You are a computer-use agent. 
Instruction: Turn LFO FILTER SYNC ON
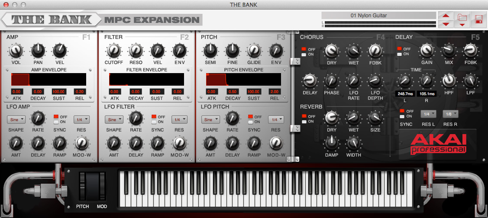pyautogui.click(x=154, y=122)
